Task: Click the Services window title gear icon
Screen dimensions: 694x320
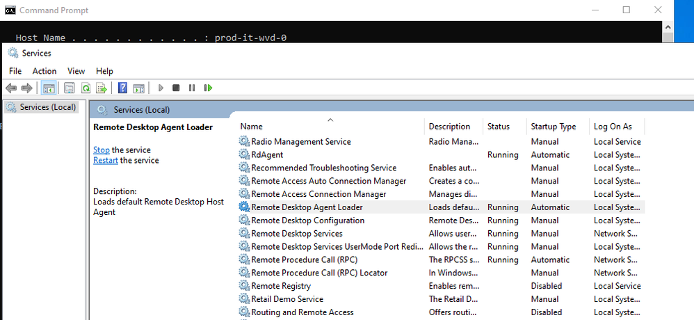Action: tap(13, 53)
